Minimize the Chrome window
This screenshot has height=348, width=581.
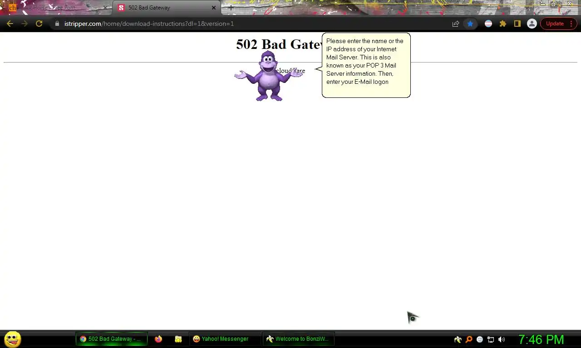point(542,4)
